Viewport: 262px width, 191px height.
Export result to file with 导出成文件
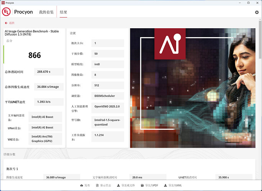(x=126, y=185)
